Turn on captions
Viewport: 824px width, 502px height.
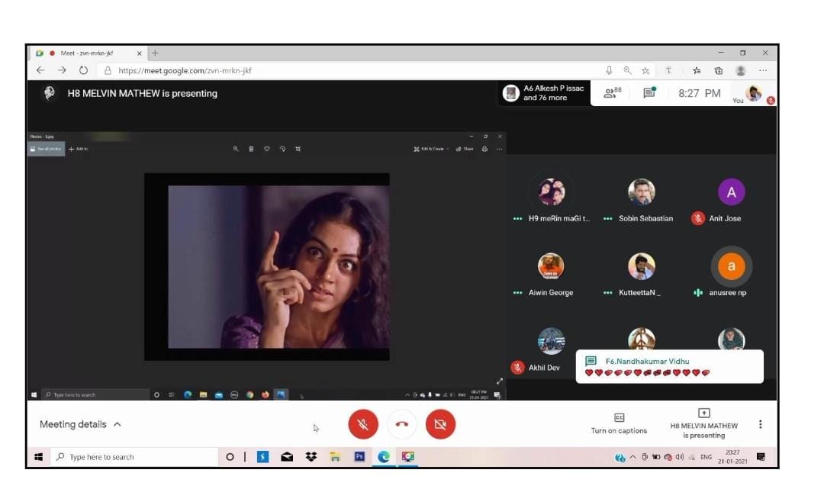619,423
